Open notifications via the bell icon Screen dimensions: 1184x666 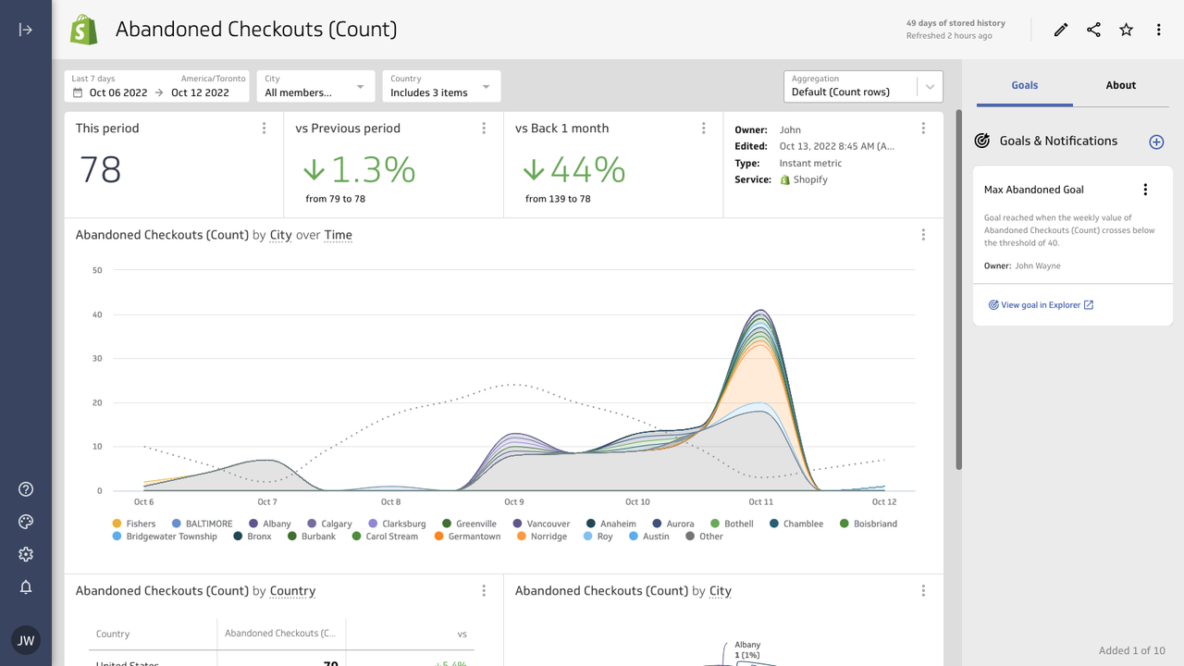[x=25, y=586]
